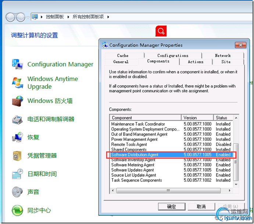This screenshot has height=224, width=254.
Task: Select the Out of Band Management Agent row
Action: [172, 134]
